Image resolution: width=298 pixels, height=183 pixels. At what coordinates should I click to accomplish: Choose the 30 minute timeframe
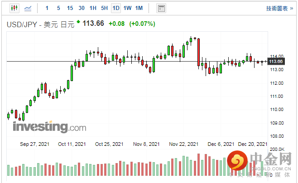[x=82, y=8]
